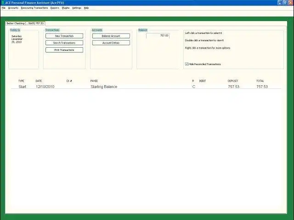
Task: Click the TOTAL column header
Action: tap(260, 81)
